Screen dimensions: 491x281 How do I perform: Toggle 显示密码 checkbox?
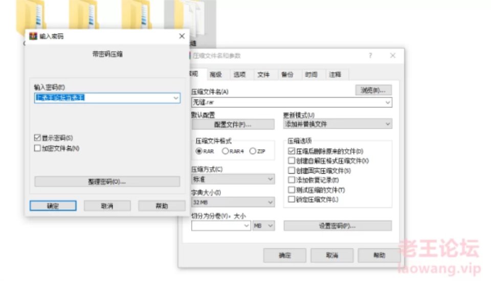(37, 137)
